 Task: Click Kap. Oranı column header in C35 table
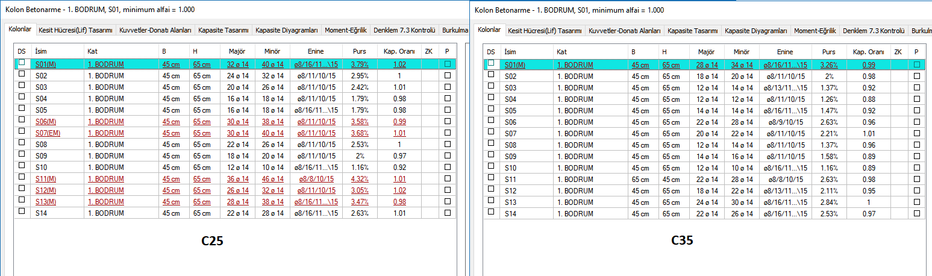coord(868,52)
